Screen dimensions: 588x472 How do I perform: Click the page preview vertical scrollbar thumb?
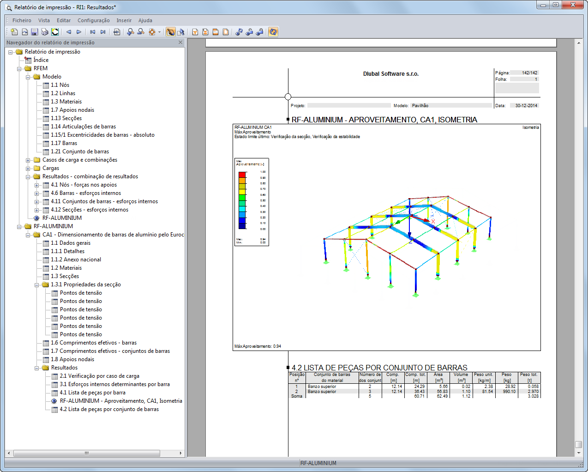tap(578, 444)
